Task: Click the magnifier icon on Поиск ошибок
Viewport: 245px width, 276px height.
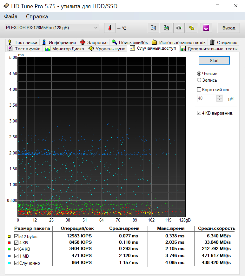Action: pos(114,42)
